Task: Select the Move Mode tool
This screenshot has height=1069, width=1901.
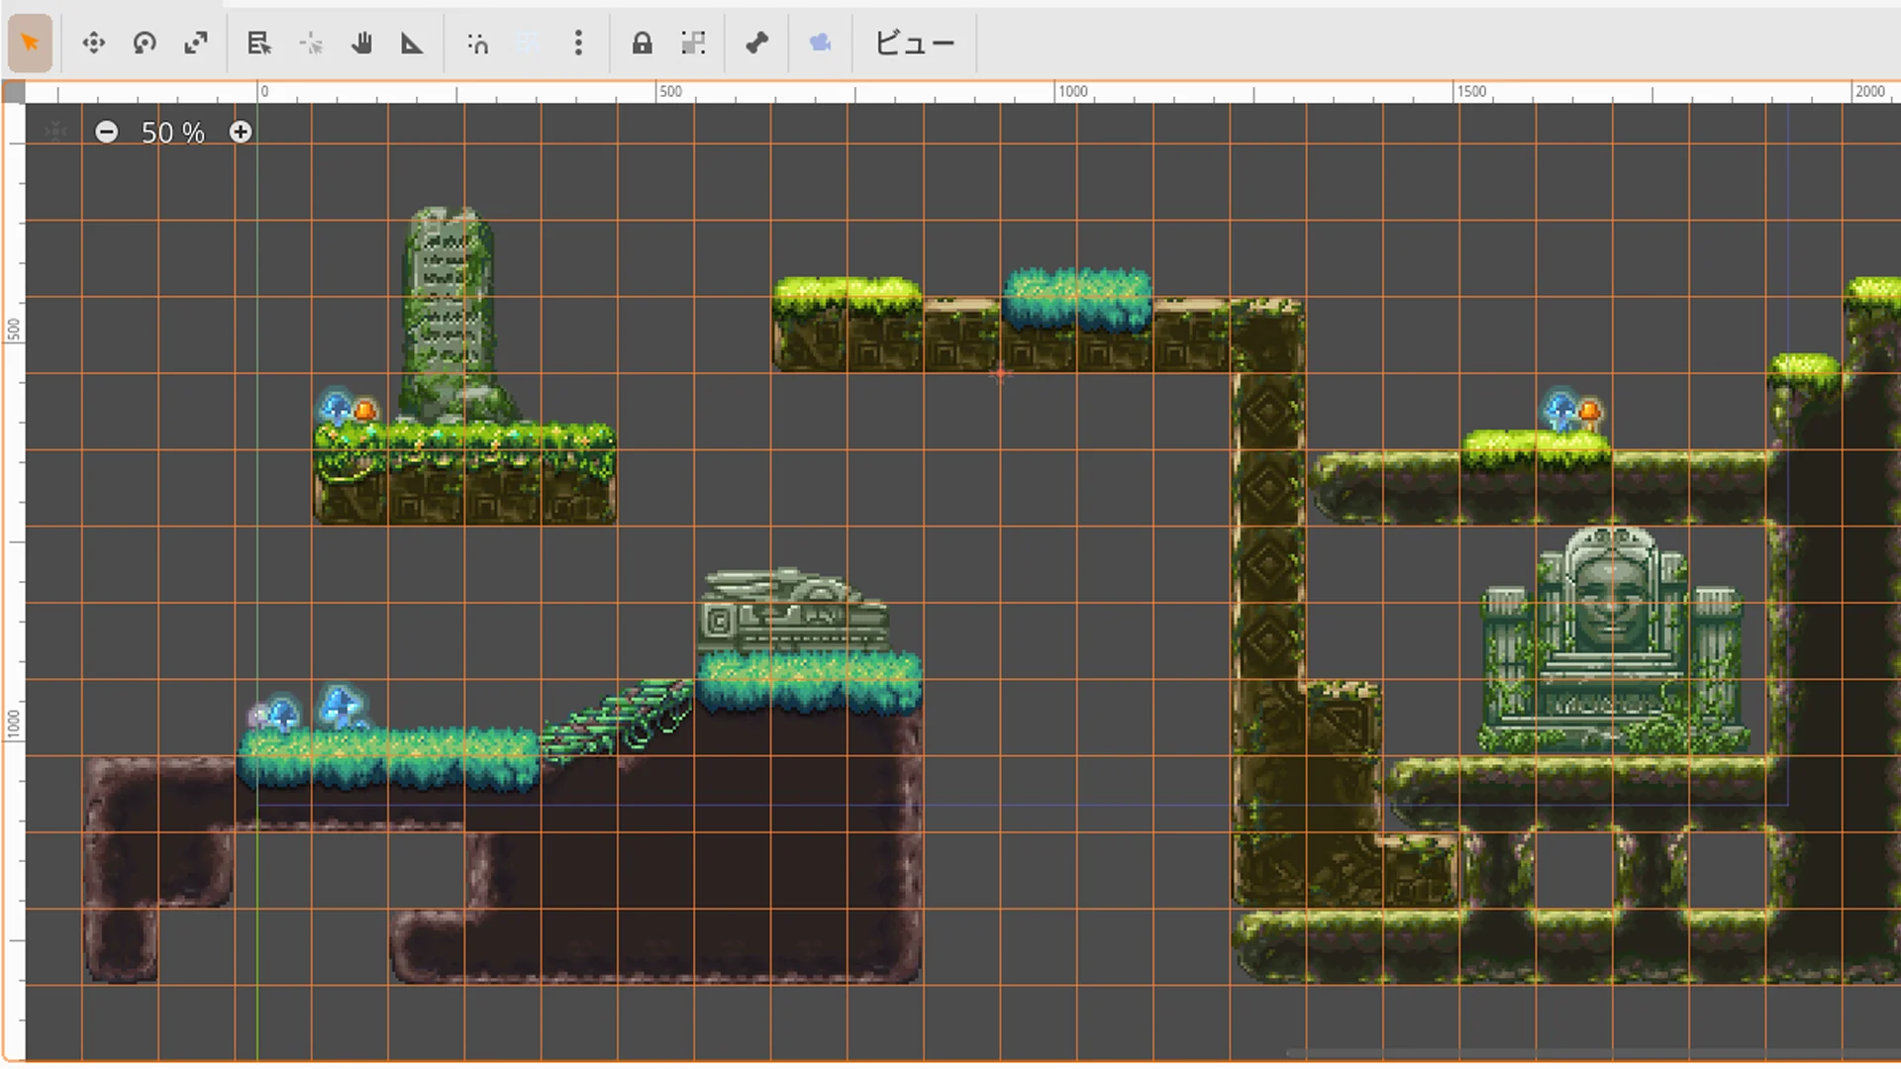Action: 94,43
